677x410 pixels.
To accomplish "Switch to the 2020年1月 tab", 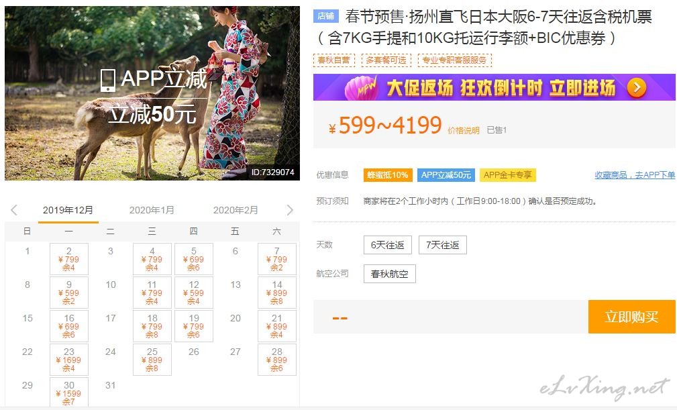I will pyautogui.click(x=152, y=210).
